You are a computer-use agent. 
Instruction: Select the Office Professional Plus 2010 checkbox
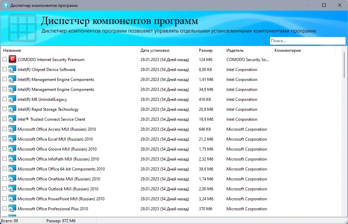coord(4,209)
